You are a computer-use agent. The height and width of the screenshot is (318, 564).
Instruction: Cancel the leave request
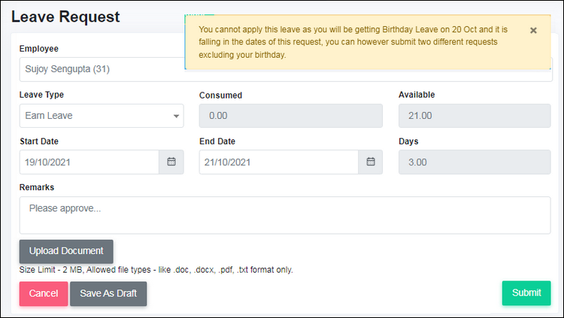point(44,293)
